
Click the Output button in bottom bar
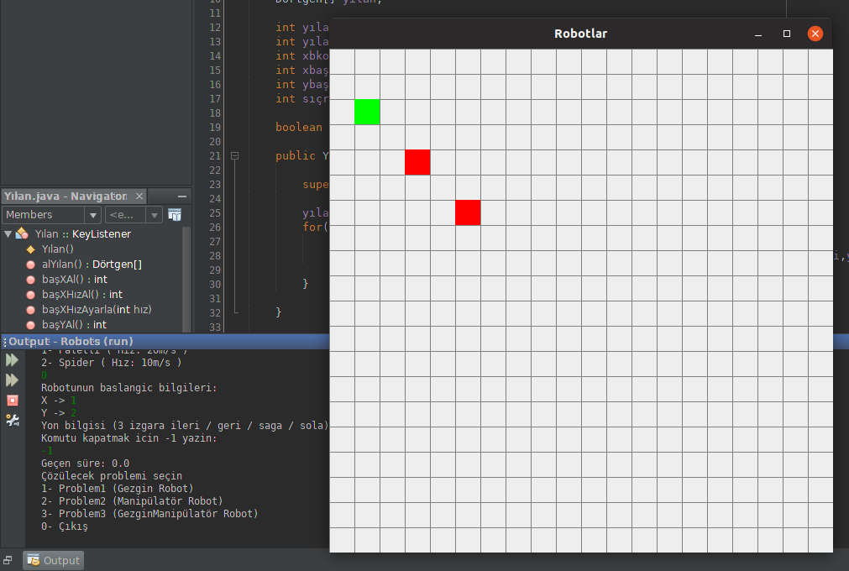[x=54, y=560]
